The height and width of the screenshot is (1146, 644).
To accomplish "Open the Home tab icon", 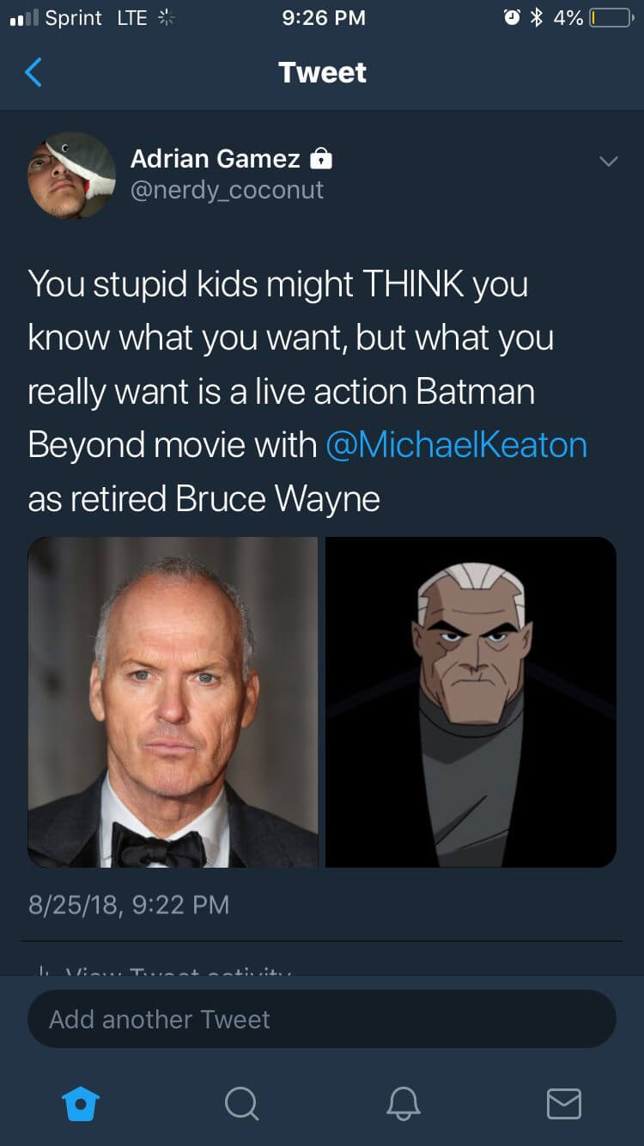I will click(82, 1103).
